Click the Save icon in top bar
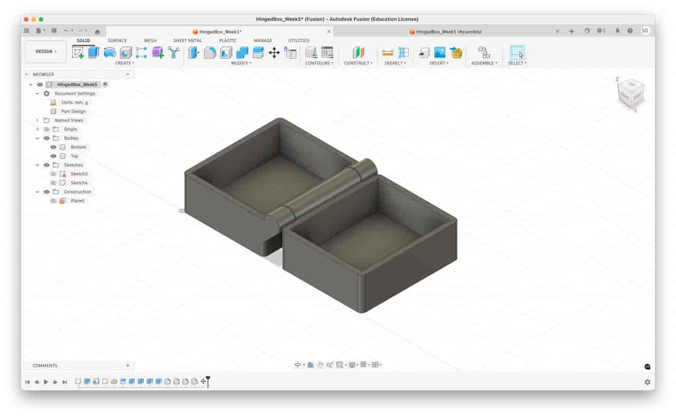The image size is (676, 418). click(54, 31)
